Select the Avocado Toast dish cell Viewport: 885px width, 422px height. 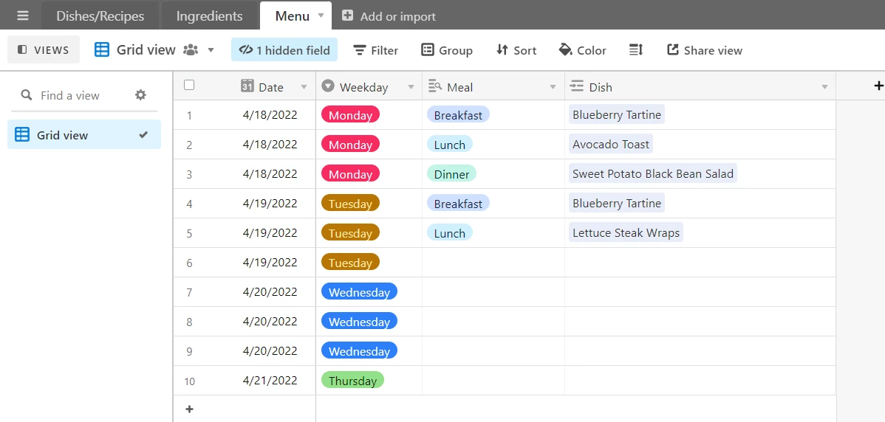click(700, 145)
